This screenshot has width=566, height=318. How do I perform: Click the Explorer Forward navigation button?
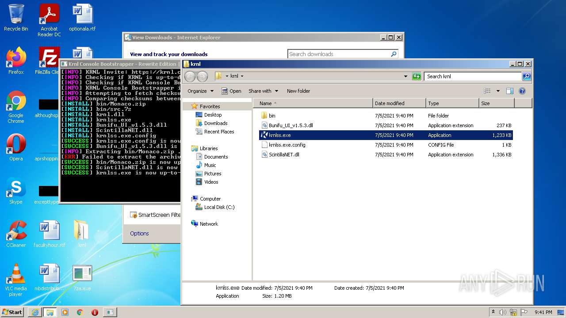202,76
